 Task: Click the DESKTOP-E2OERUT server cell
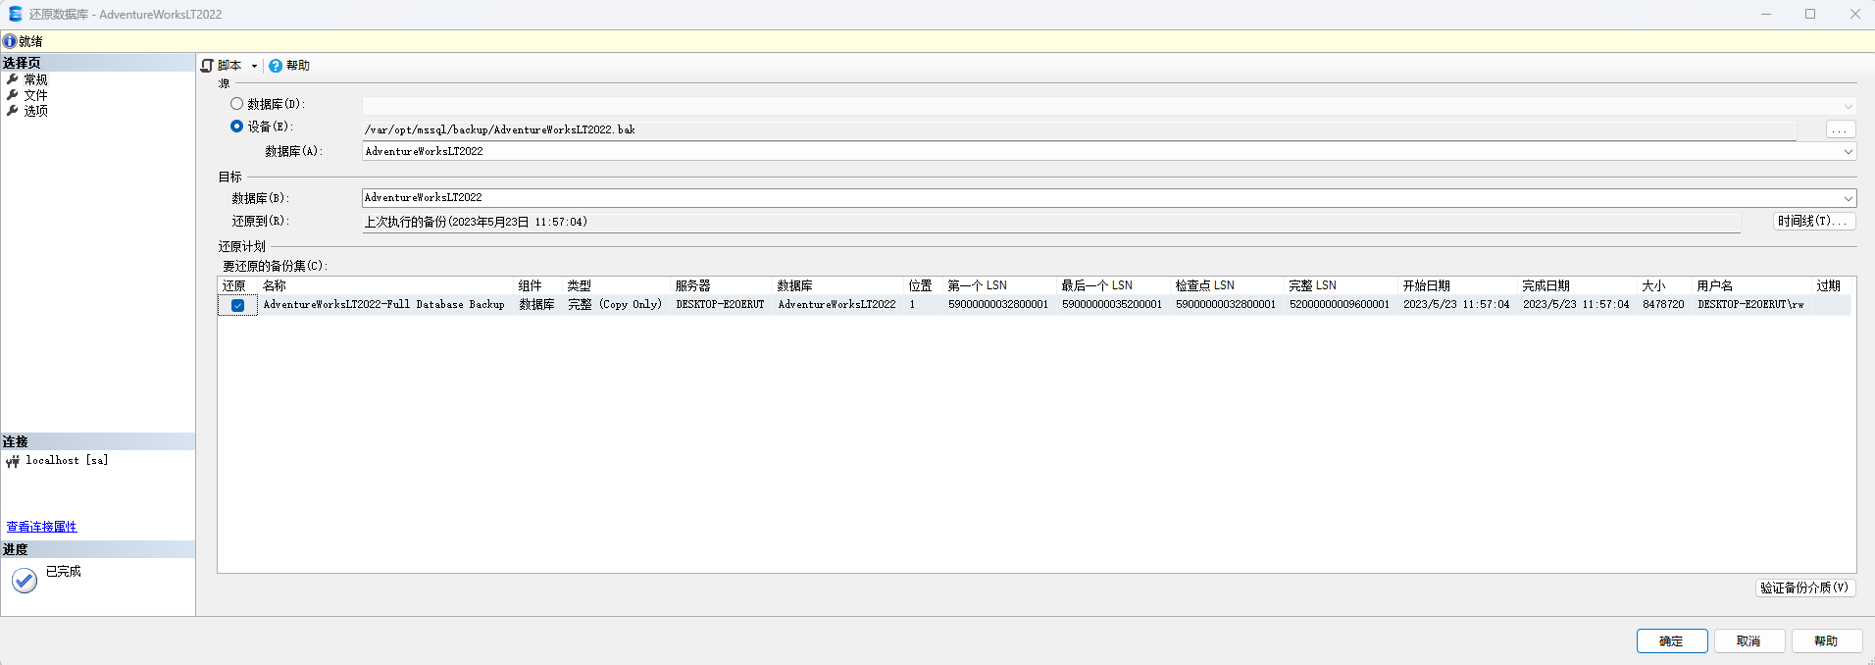tap(720, 304)
